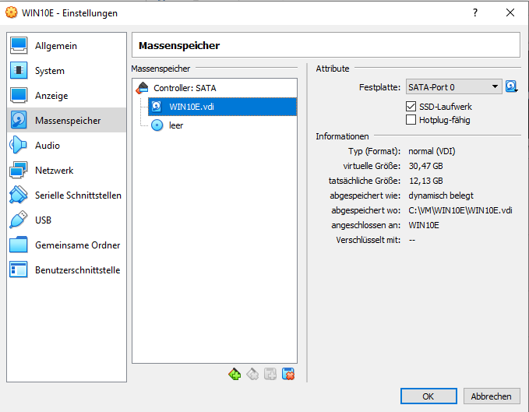Open Benutzerschnittstelle settings
The width and height of the screenshot is (529, 412).
[66, 270]
